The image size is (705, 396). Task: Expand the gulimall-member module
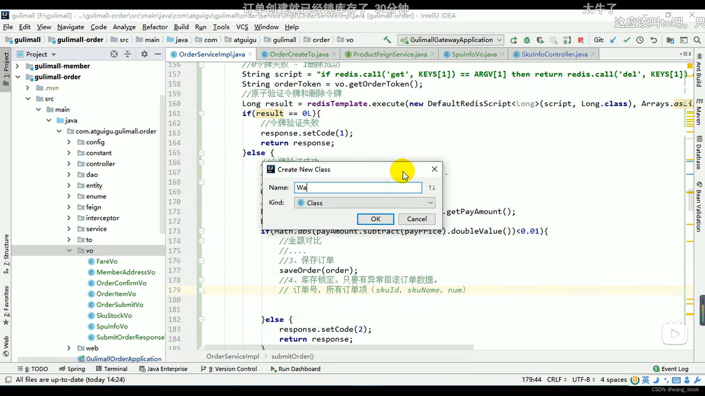click(x=17, y=66)
